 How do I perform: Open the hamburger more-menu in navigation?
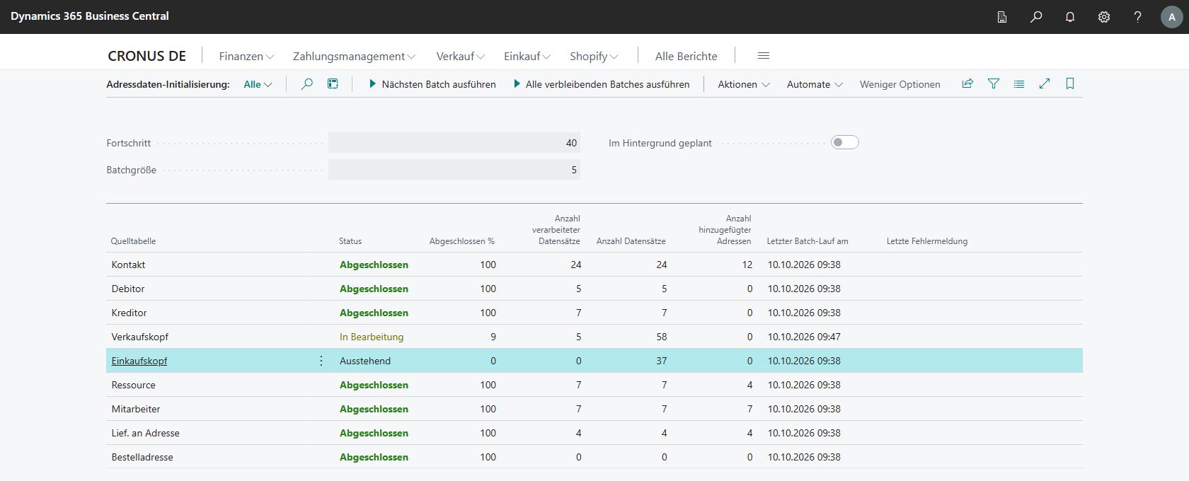(764, 56)
